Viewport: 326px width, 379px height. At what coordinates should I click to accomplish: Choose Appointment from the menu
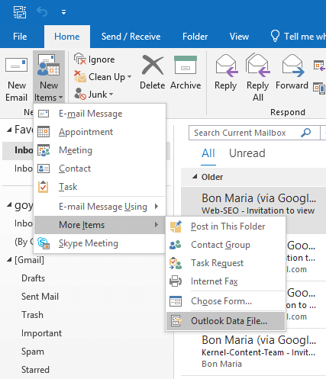click(x=100, y=132)
